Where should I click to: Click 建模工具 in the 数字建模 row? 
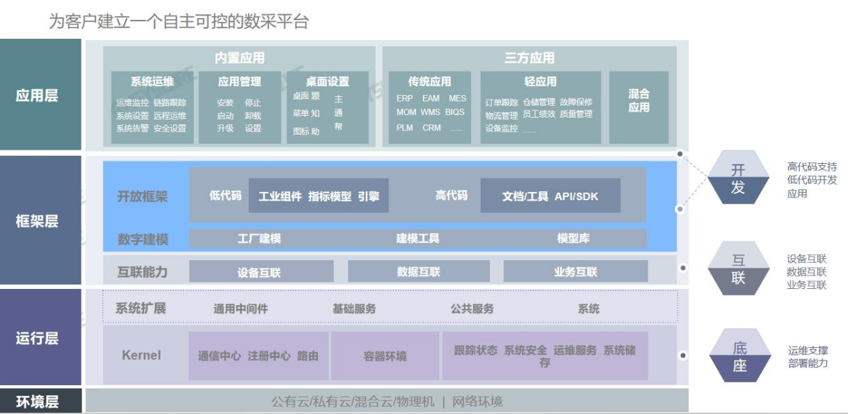click(418, 239)
